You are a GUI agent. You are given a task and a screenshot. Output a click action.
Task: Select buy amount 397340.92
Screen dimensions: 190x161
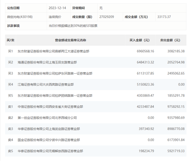[x=146, y=129]
